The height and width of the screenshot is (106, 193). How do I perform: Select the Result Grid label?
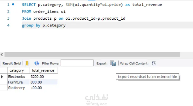12,63
